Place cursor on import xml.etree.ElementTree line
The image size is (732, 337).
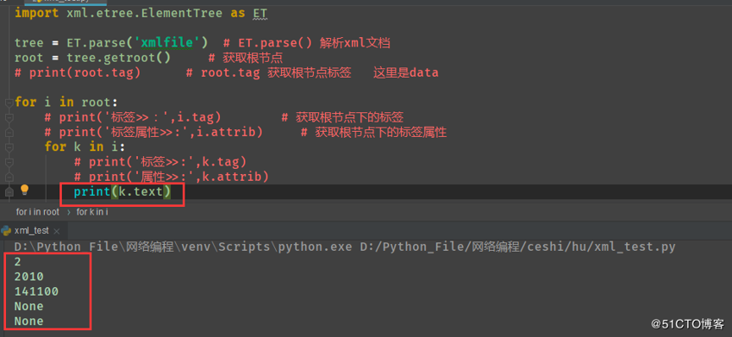pyautogui.click(x=141, y=13)
